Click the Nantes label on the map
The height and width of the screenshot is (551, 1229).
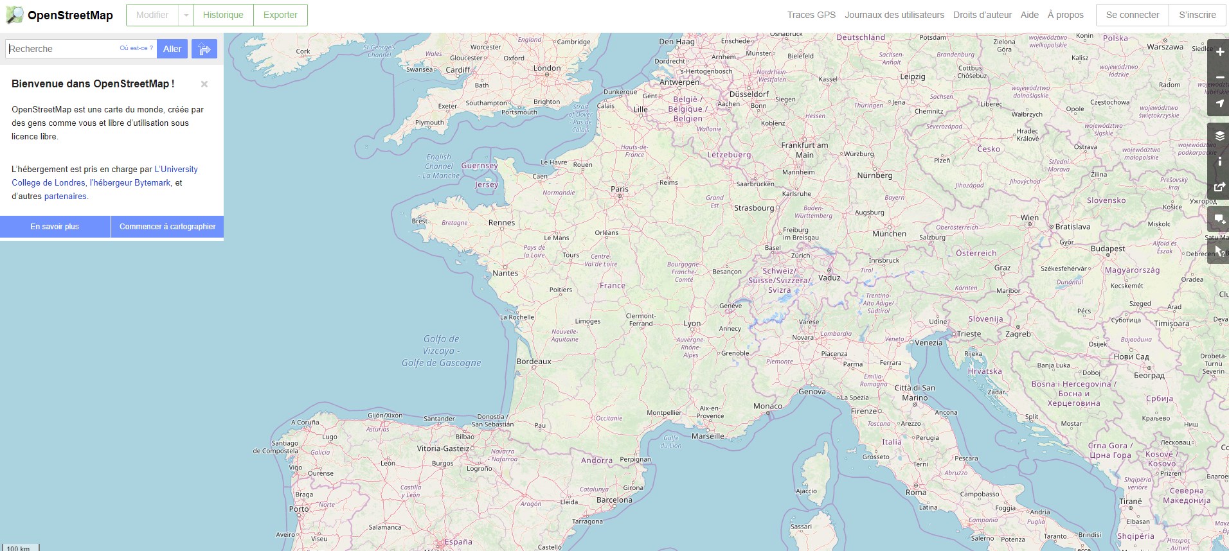click(x=505, y=273)
